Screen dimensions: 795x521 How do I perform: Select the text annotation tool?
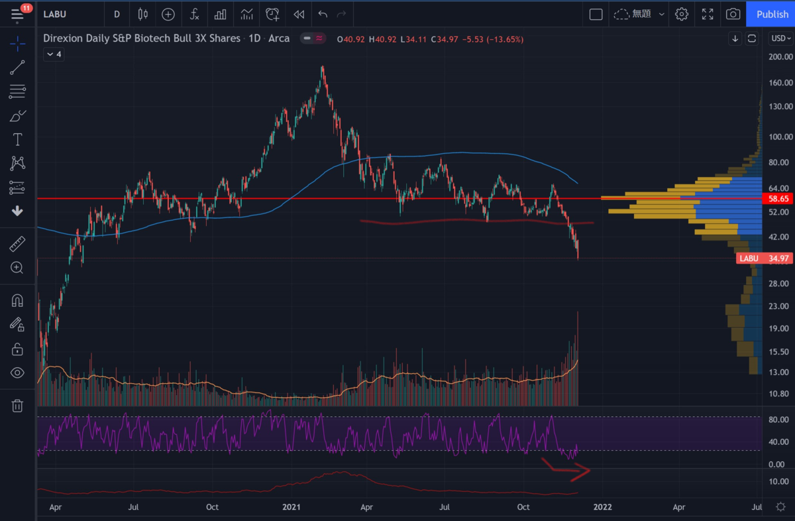coord(17,139)
